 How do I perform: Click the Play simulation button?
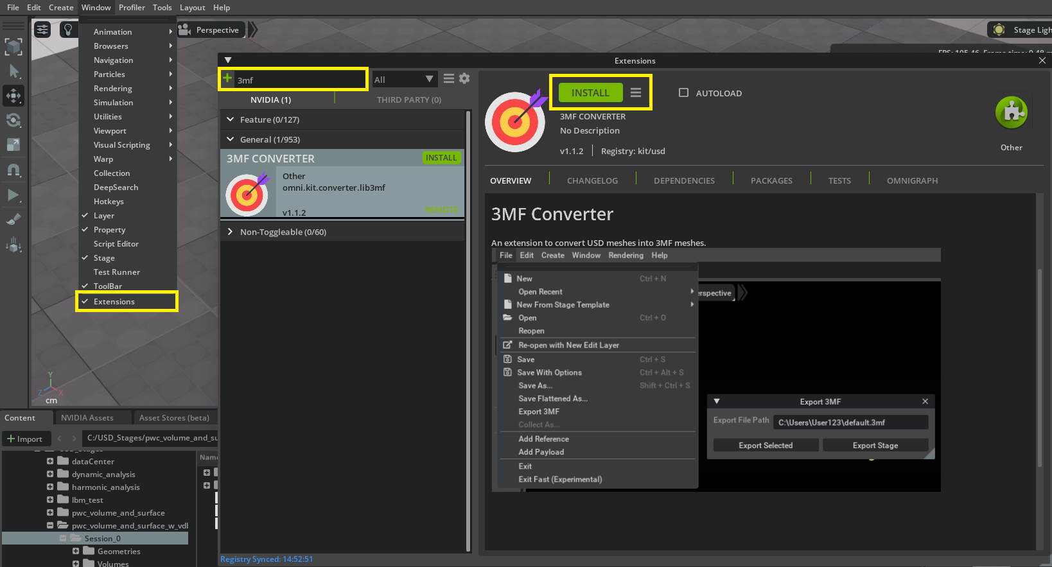(13, 195)
